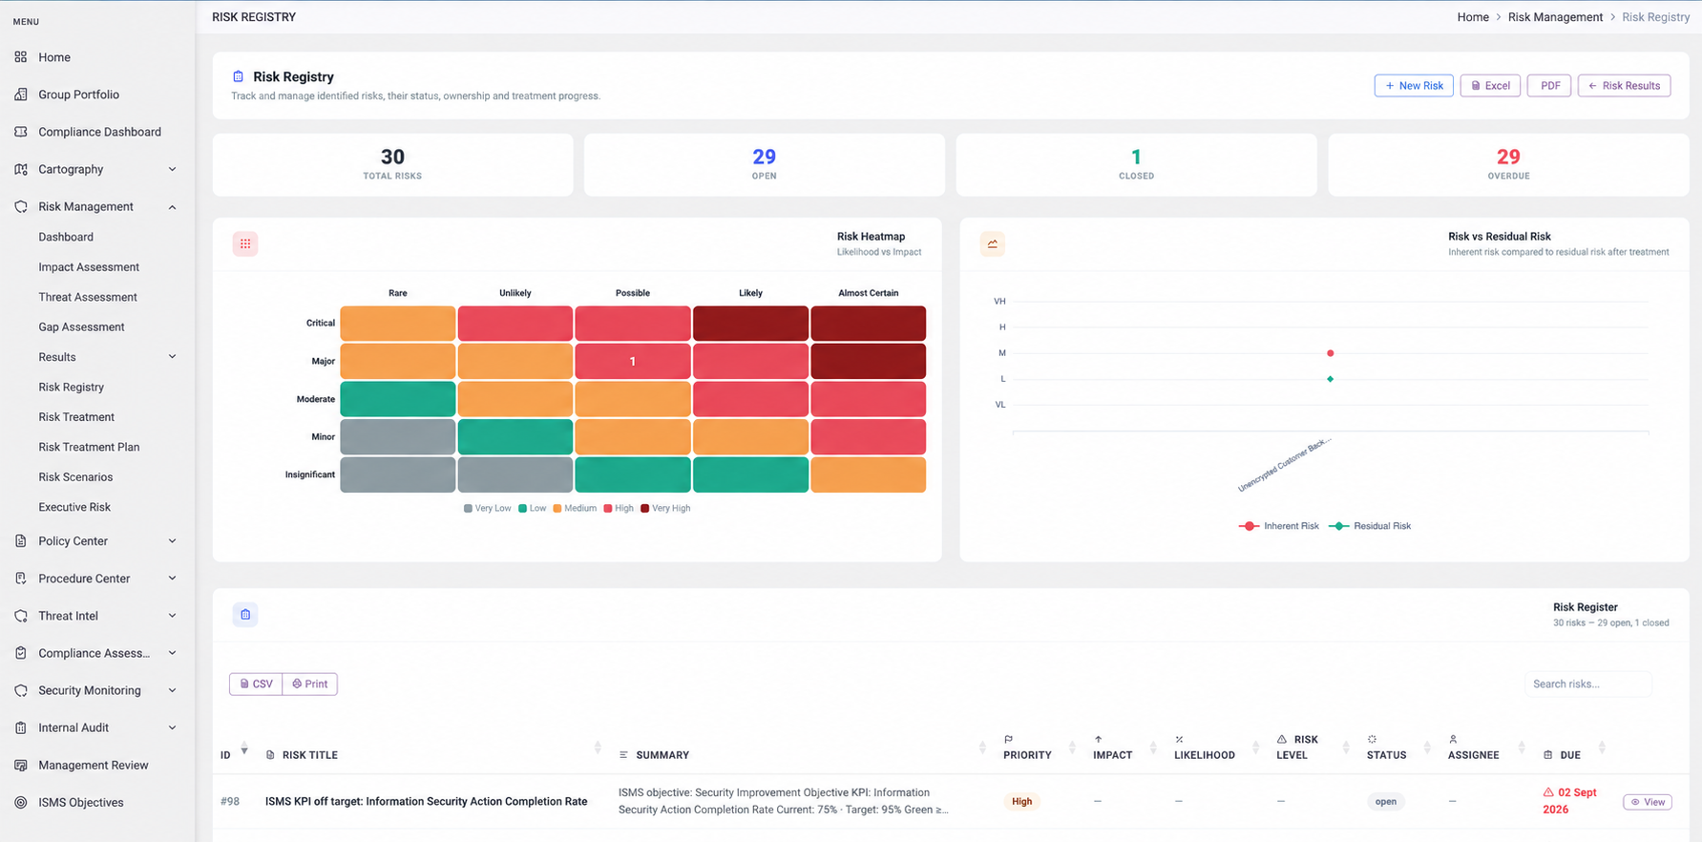Sort the table by the ID column arrows
The image size is (1702, 842).
[244, 747]
